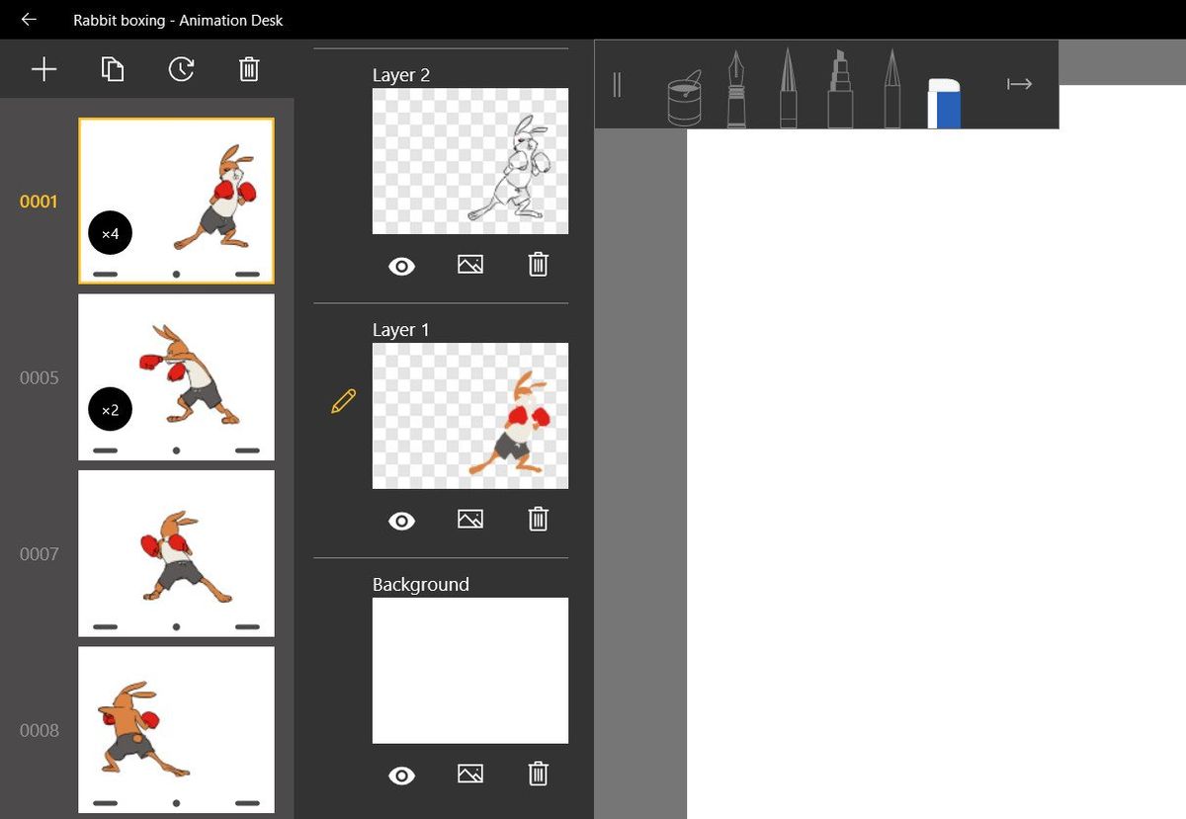Select frame 0007 thumbnail
1186x819 pixels.
[x=176, y=552]
